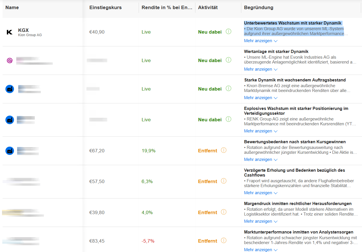Expand Mehr anzeigen for Evonik Industries reasoning

261,69
